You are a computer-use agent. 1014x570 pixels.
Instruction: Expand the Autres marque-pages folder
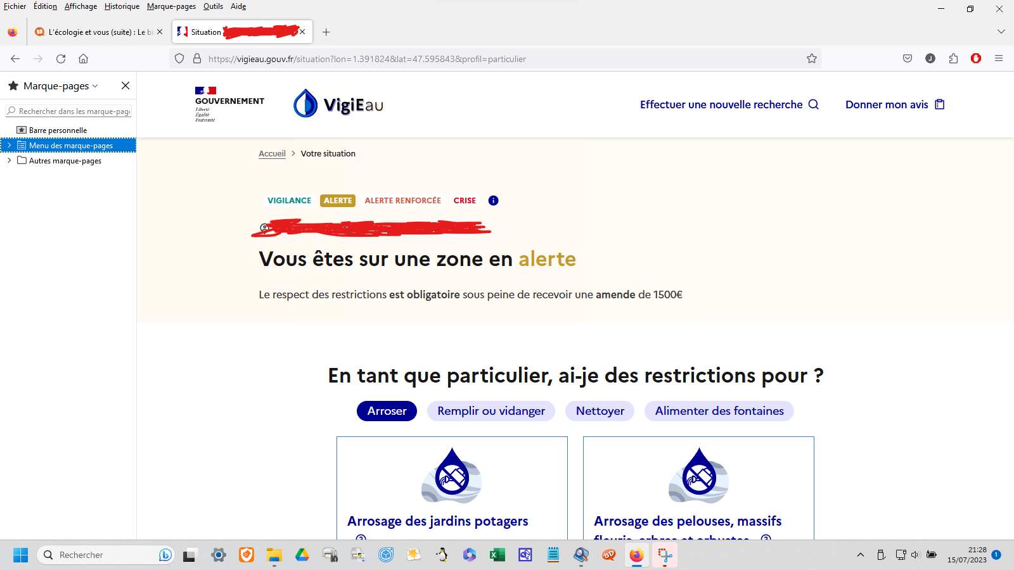coord(10,161)
